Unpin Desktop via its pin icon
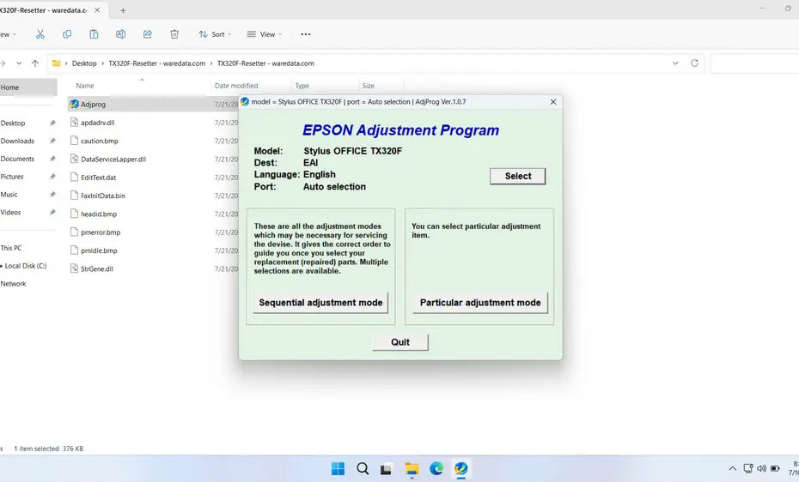The height and width of the screenshot is (482, 799). (x=52, y=123)
